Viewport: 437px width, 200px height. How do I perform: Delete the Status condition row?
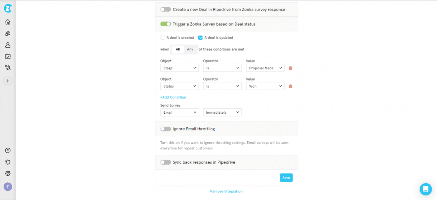point(290,86)
